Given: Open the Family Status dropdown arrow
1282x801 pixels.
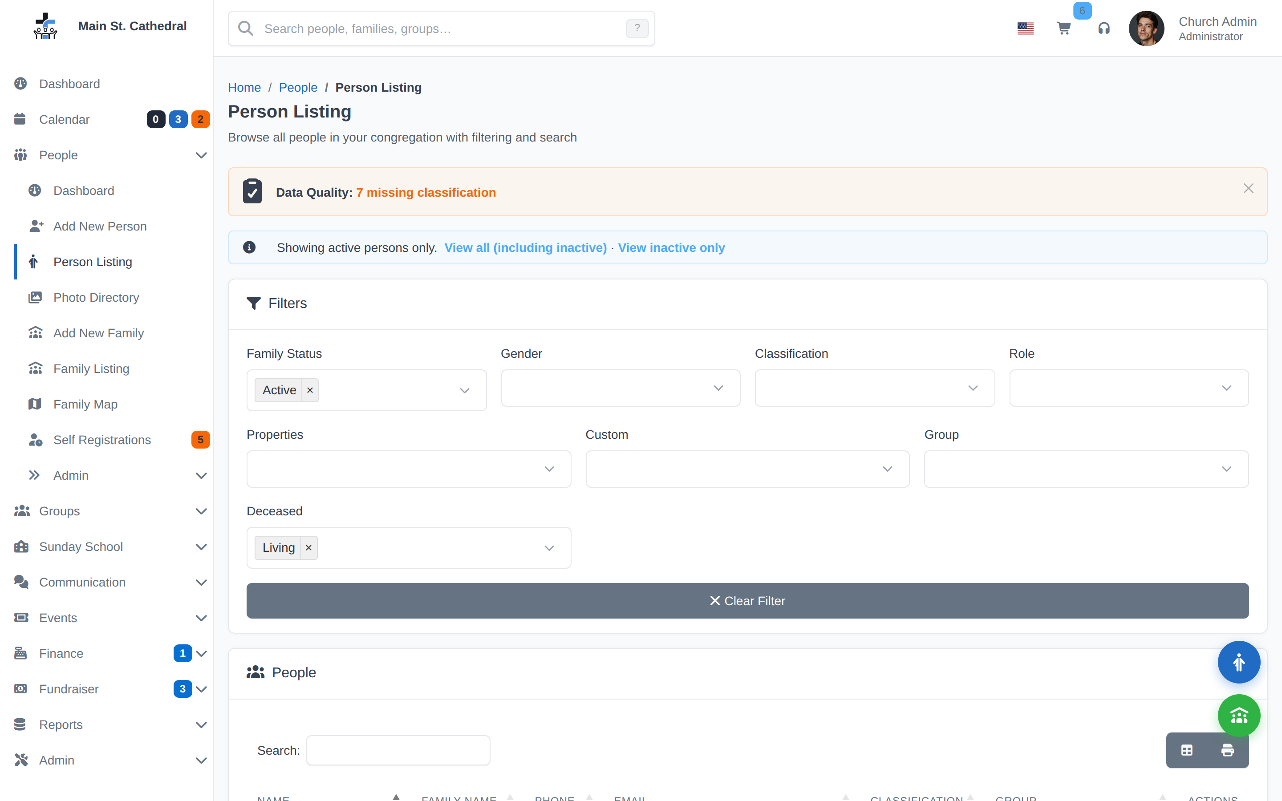Looking at the screenshot, I should pyautogui.click(x=465, y=390).
